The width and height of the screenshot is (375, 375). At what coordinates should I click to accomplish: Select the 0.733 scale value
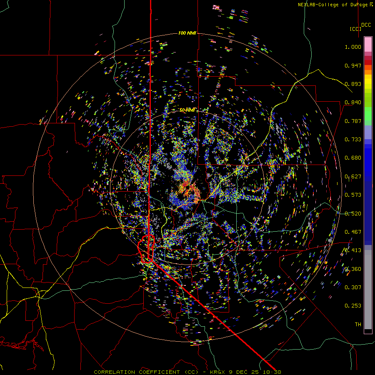pyautogui.click(x=353, y=140)
